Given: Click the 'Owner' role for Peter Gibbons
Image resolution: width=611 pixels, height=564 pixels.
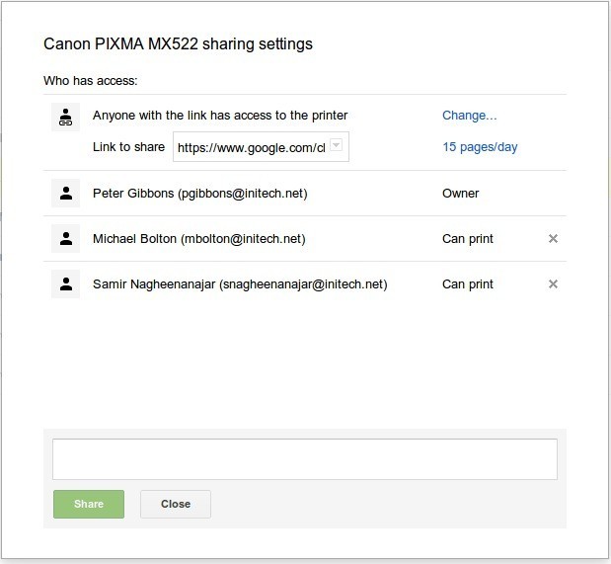Looking at the screenshot, I should point(460,194).
